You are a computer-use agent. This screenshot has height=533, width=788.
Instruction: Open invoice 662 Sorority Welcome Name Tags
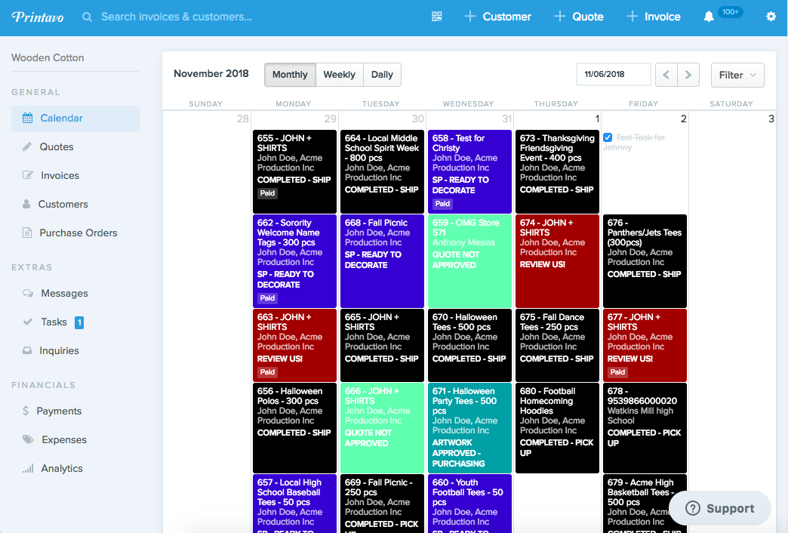294,261
